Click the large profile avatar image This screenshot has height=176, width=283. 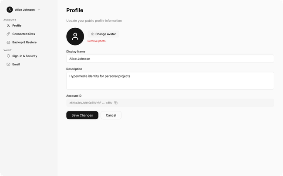(x=75, y=36)
